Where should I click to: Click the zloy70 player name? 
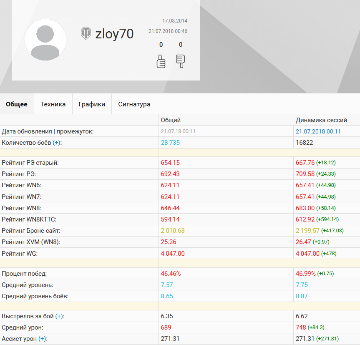tap(114, 34)
